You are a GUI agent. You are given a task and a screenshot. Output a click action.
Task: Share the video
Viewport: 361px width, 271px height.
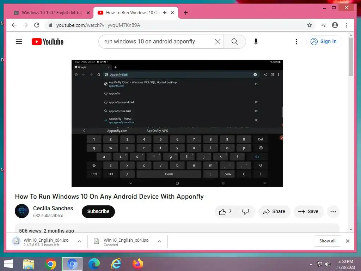[x=274, y=212]
